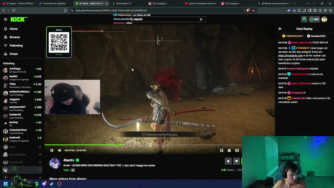Switch to the yulla foi contratada tab

point(200,3)
